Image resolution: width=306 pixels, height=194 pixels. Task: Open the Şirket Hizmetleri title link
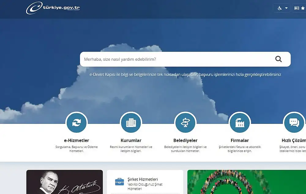[x=143, y=179]
